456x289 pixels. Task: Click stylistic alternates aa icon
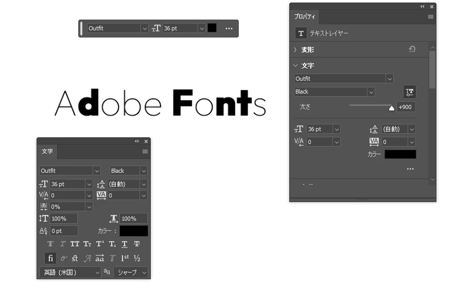point(100,258)
